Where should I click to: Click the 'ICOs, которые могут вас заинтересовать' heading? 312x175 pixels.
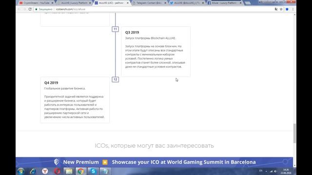click(x=154, y=146)
